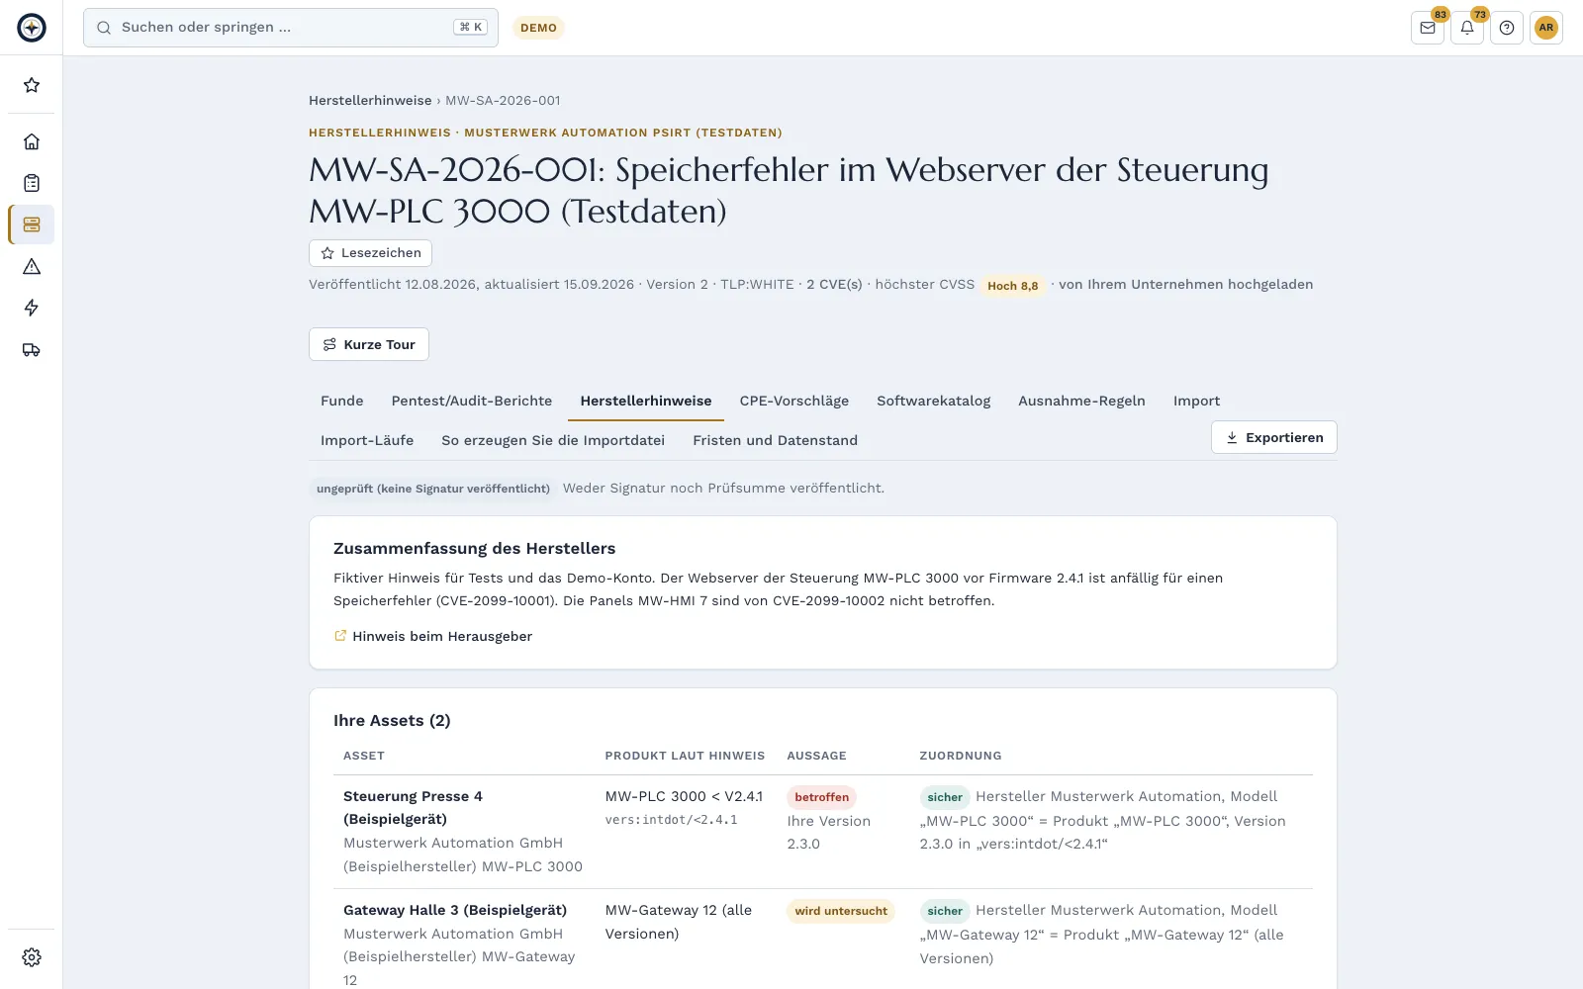The height and width of the screenshot is (989, 1583).
Task: Open the AR user avatar menu
Action: click(1546, 28)
